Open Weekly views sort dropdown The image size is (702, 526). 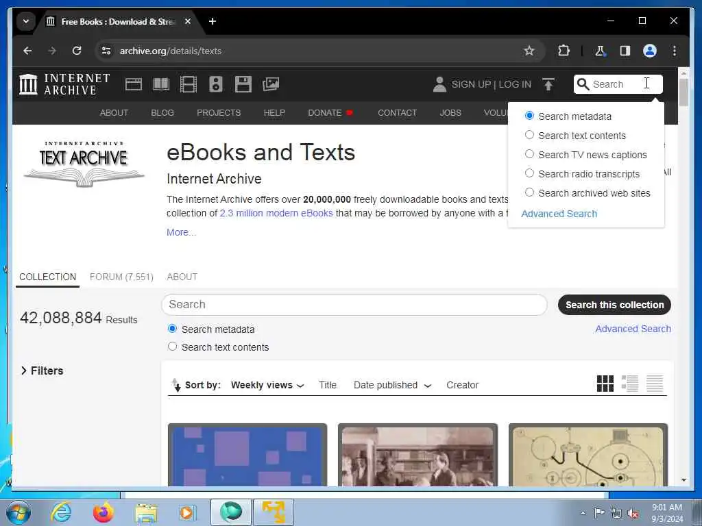point(267,385)
